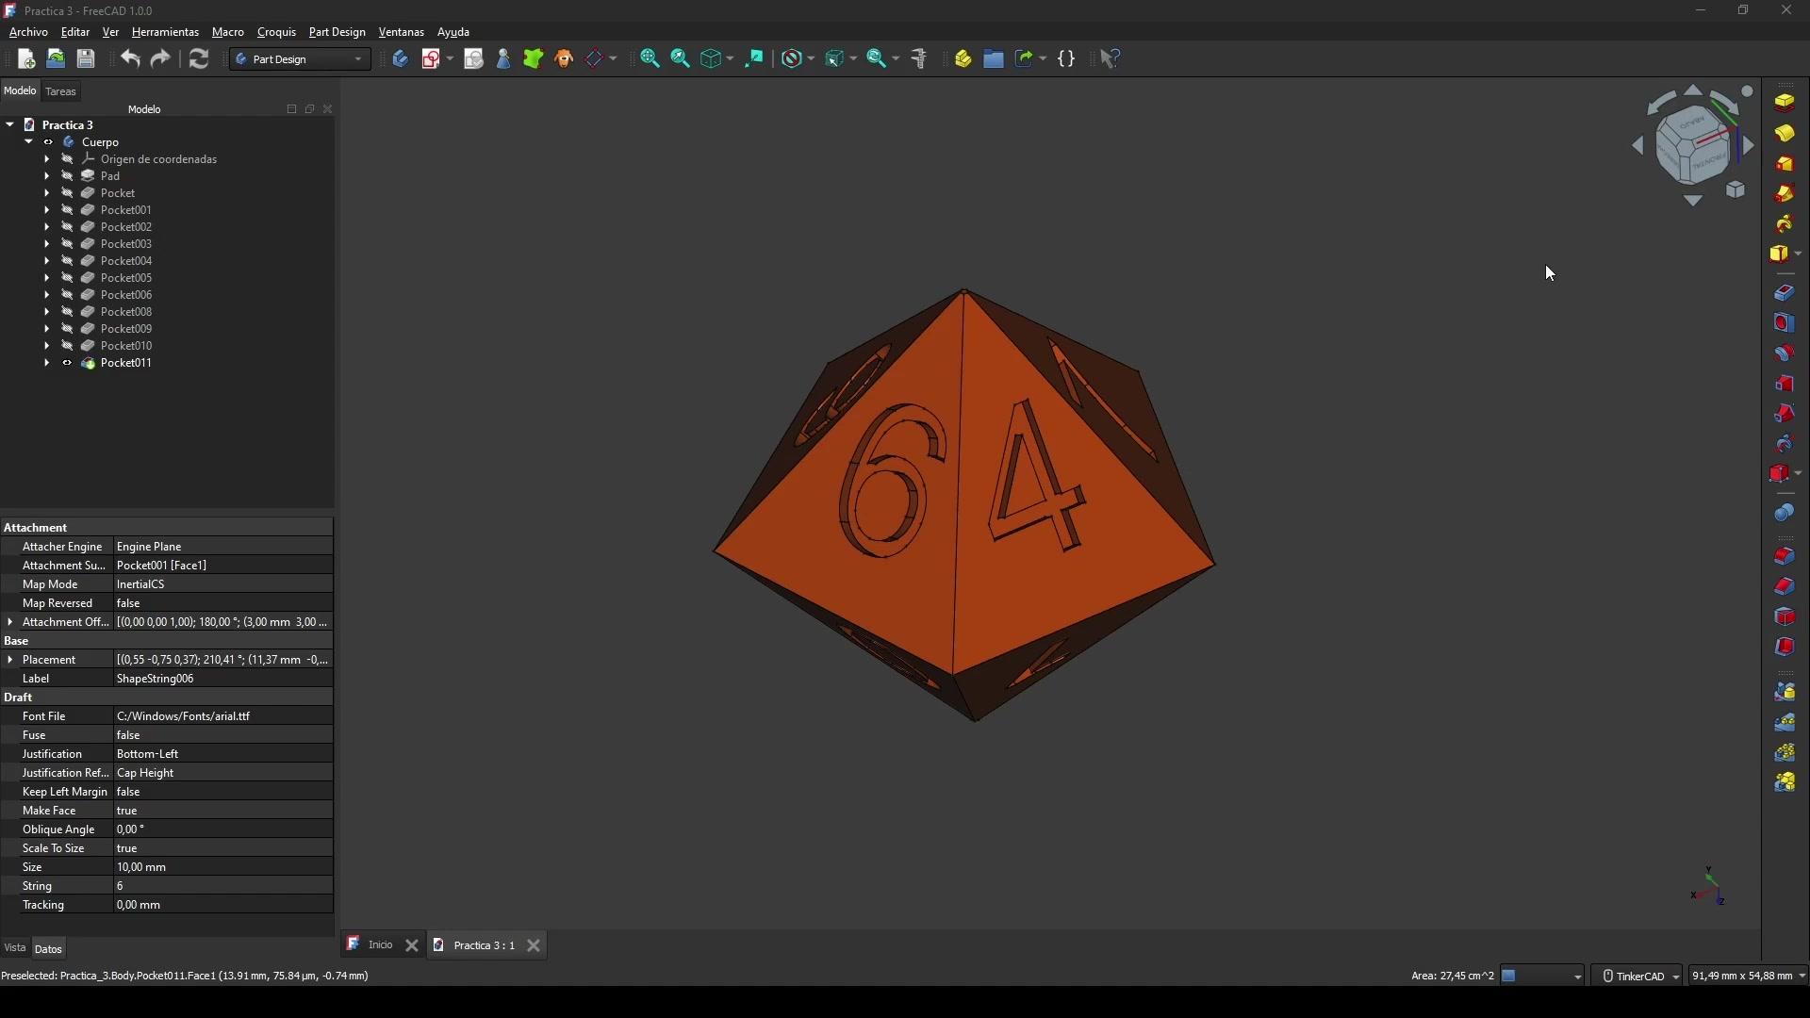The image size is (1810, 1018).
Task: Click the Undo arrow icon
Action: coord(130,59)
